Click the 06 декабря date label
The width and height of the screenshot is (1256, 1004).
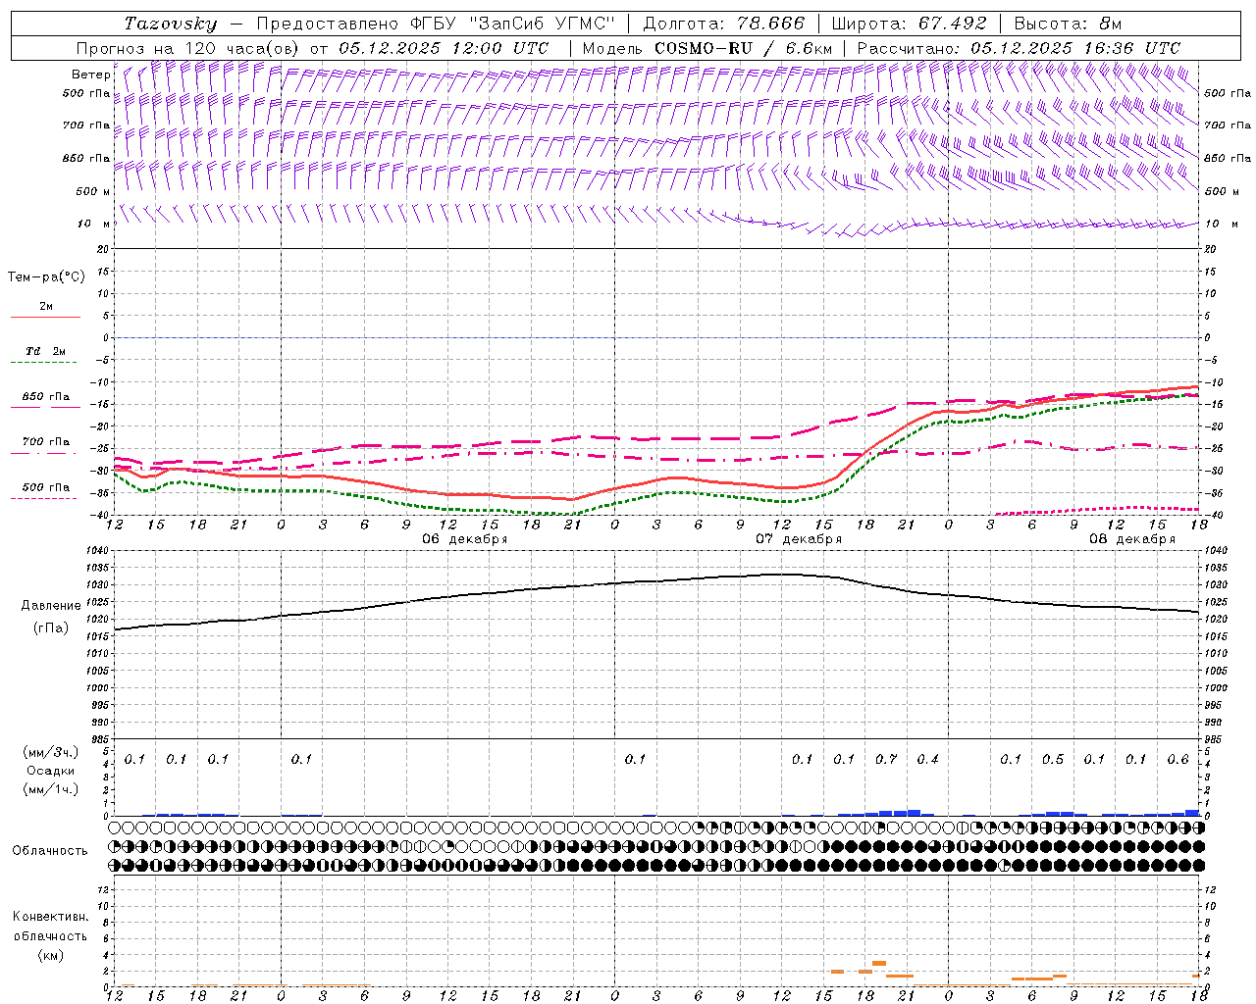[464, 539]
